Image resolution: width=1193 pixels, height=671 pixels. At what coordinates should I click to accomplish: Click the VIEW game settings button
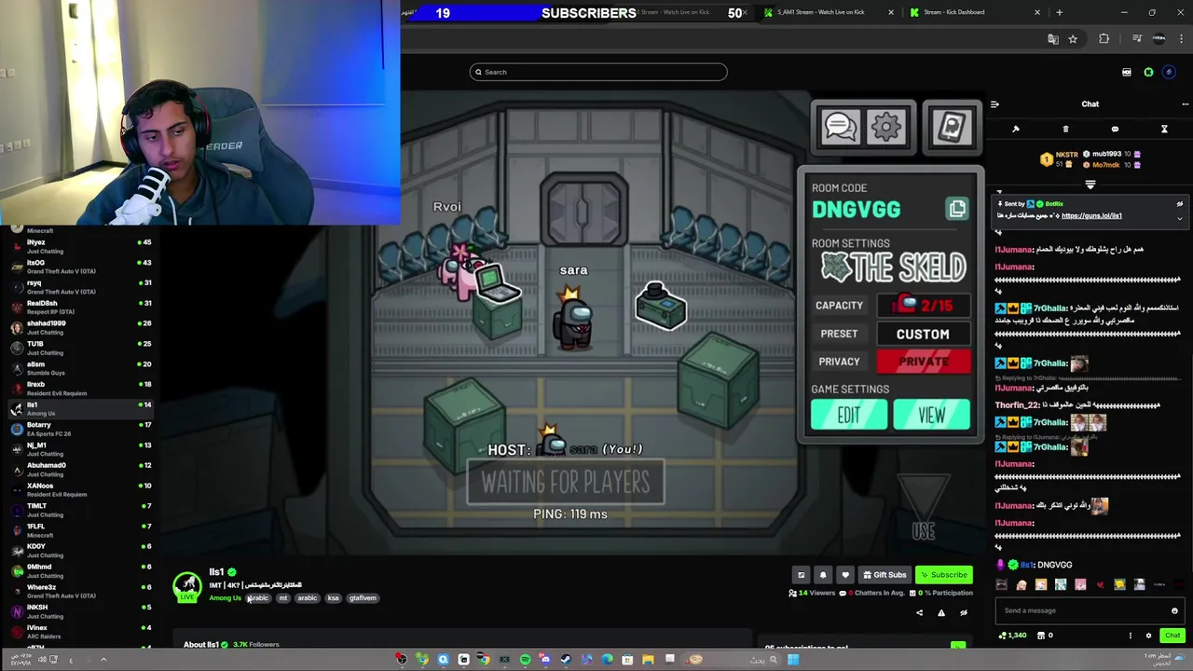point(931,416)
